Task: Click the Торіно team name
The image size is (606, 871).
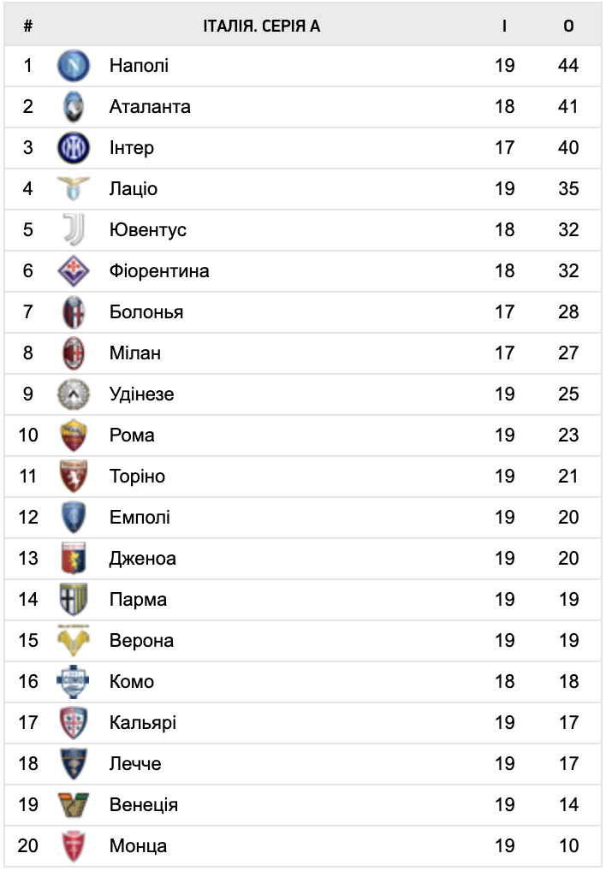Action: coord(137,477)
